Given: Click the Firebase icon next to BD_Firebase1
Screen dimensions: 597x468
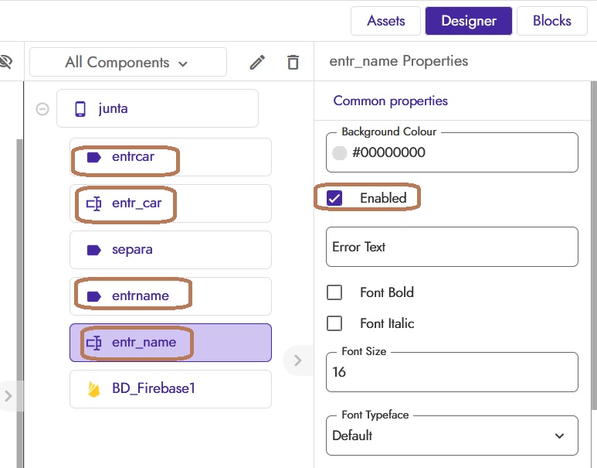Looking at the screenshot, I should pyautogui.click(x=94, y=389).
